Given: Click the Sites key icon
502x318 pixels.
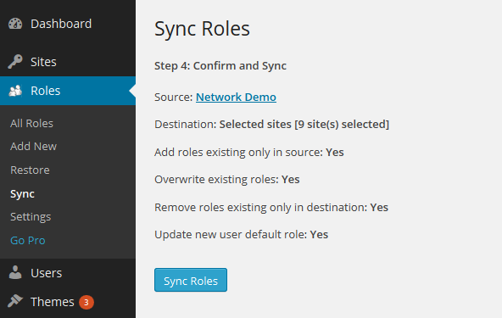Looking at the screenshot, I should (x=15, y=62).
